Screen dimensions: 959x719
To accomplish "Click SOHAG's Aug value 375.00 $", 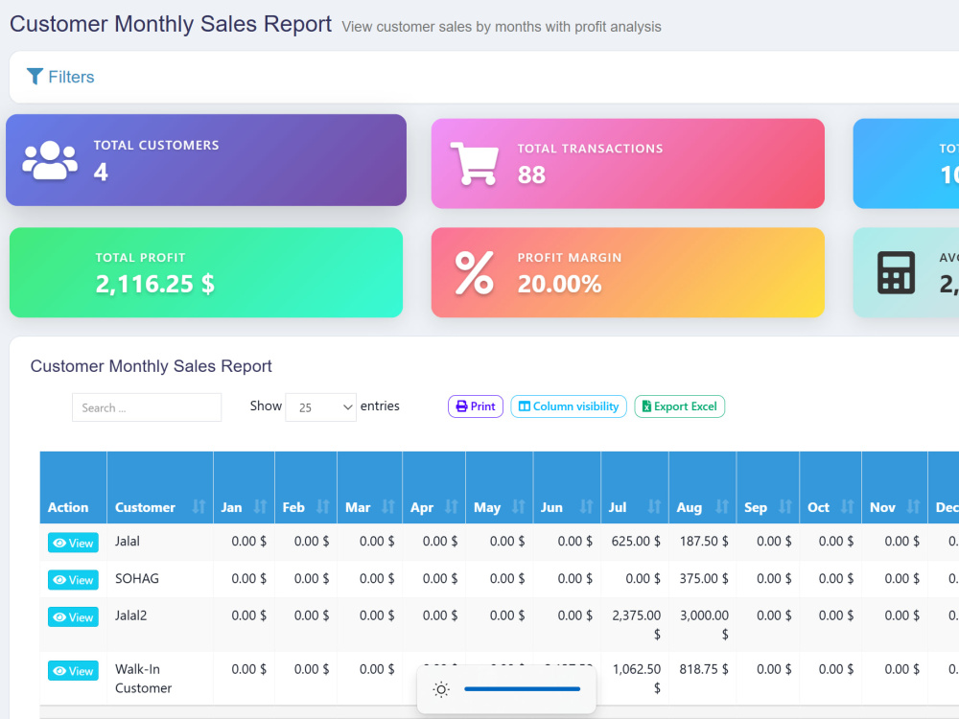I will point(703,578).
